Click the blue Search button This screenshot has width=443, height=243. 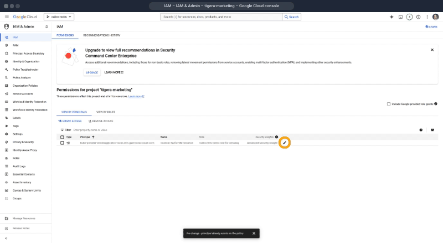click(x=292, y=17)
